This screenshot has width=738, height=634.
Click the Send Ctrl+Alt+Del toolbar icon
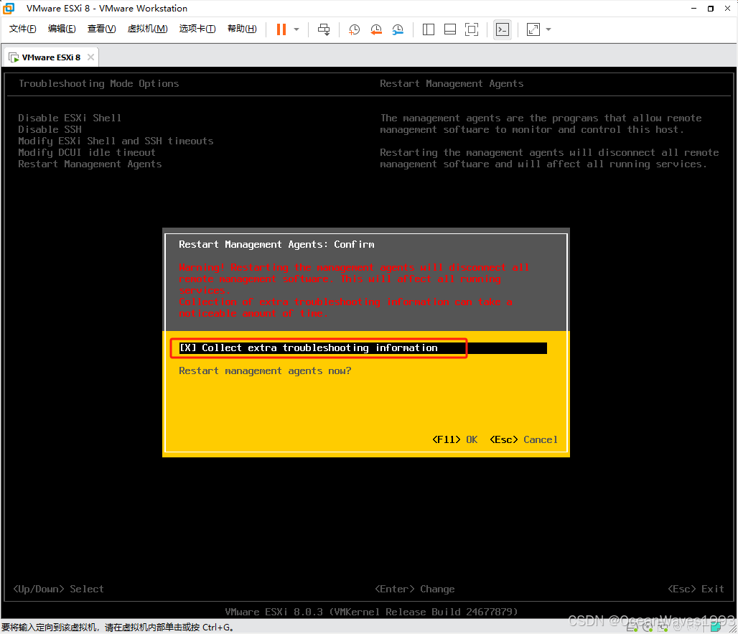click(x=324, y=29)
